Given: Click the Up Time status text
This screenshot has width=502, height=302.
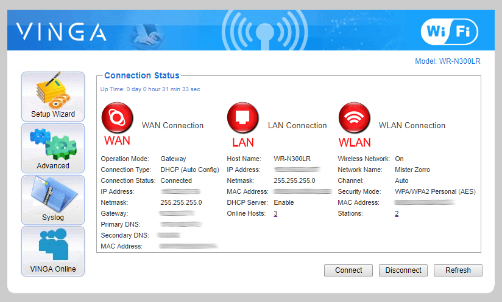Looking at the screenshot, I should [150, 89].
